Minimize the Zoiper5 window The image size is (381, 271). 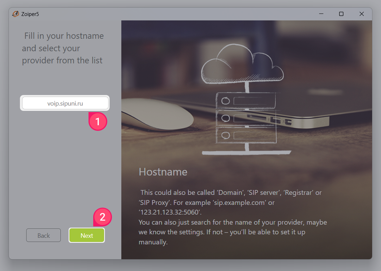pyautogui.click(x=321, y=14)
